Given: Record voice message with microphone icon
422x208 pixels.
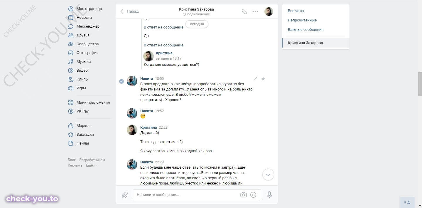Looking at the screenshot, I should [269, 195].
